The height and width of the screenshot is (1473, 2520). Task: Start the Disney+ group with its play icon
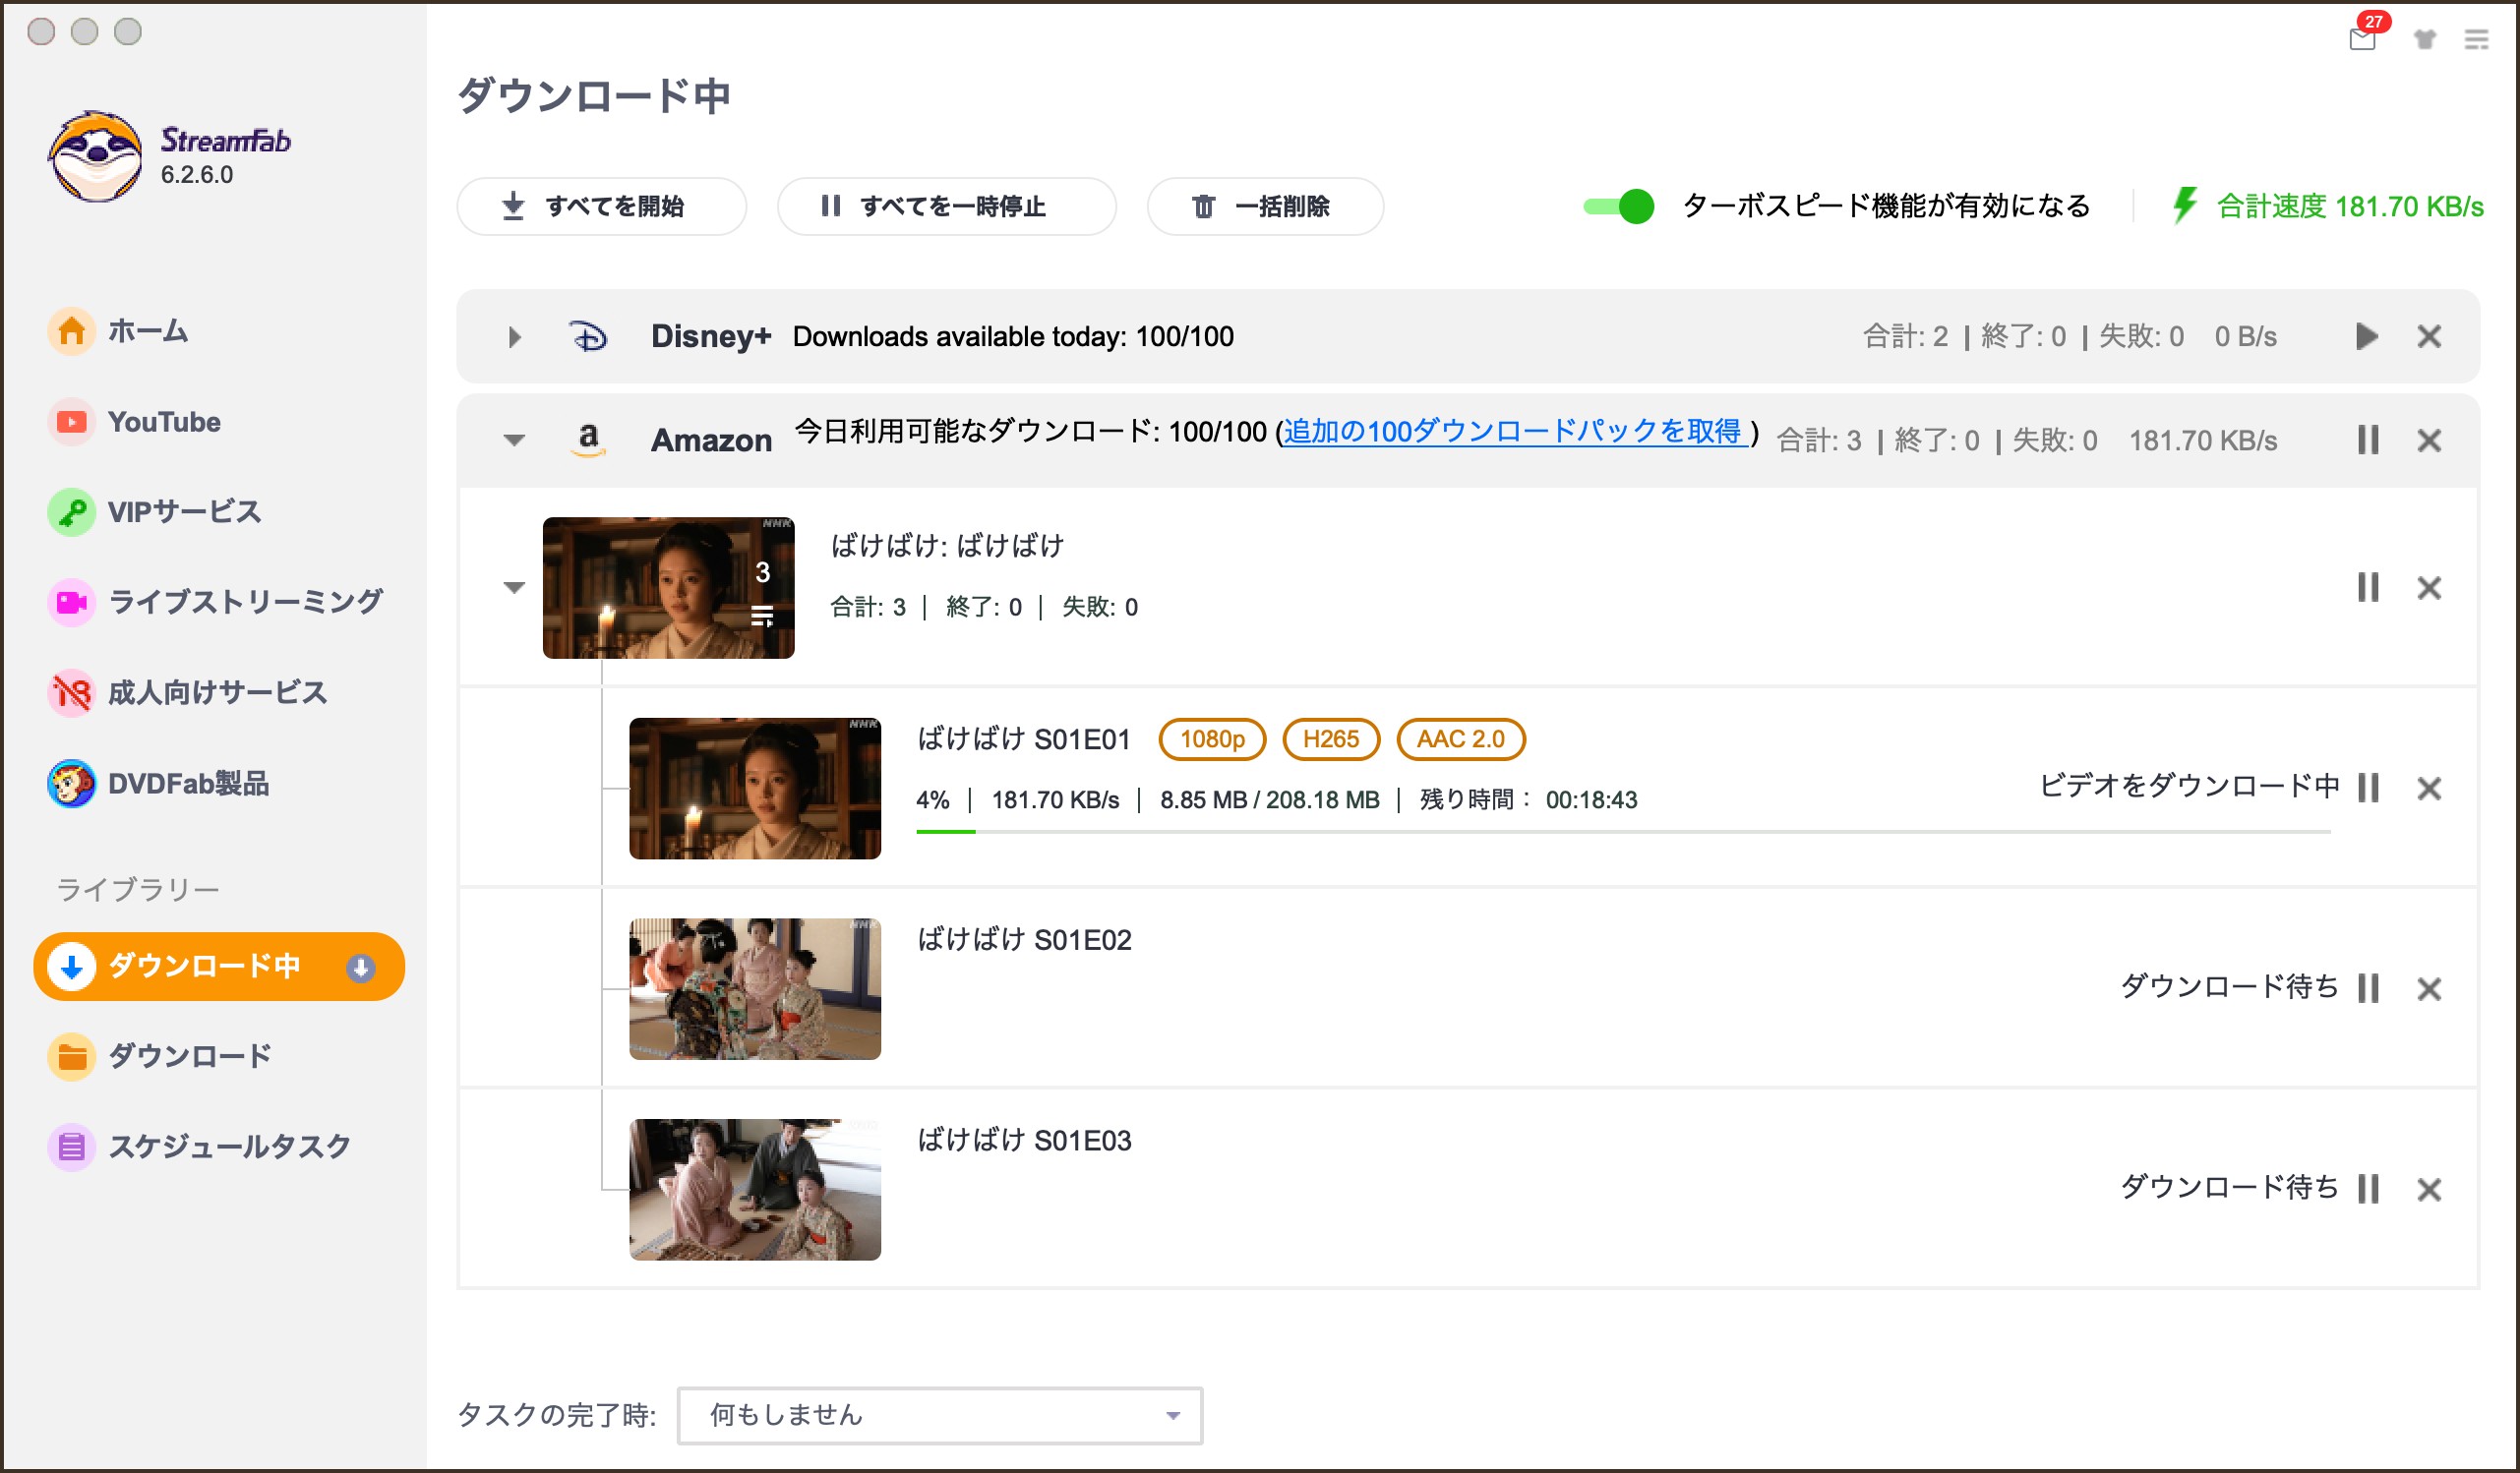(x=2366, y=336)
